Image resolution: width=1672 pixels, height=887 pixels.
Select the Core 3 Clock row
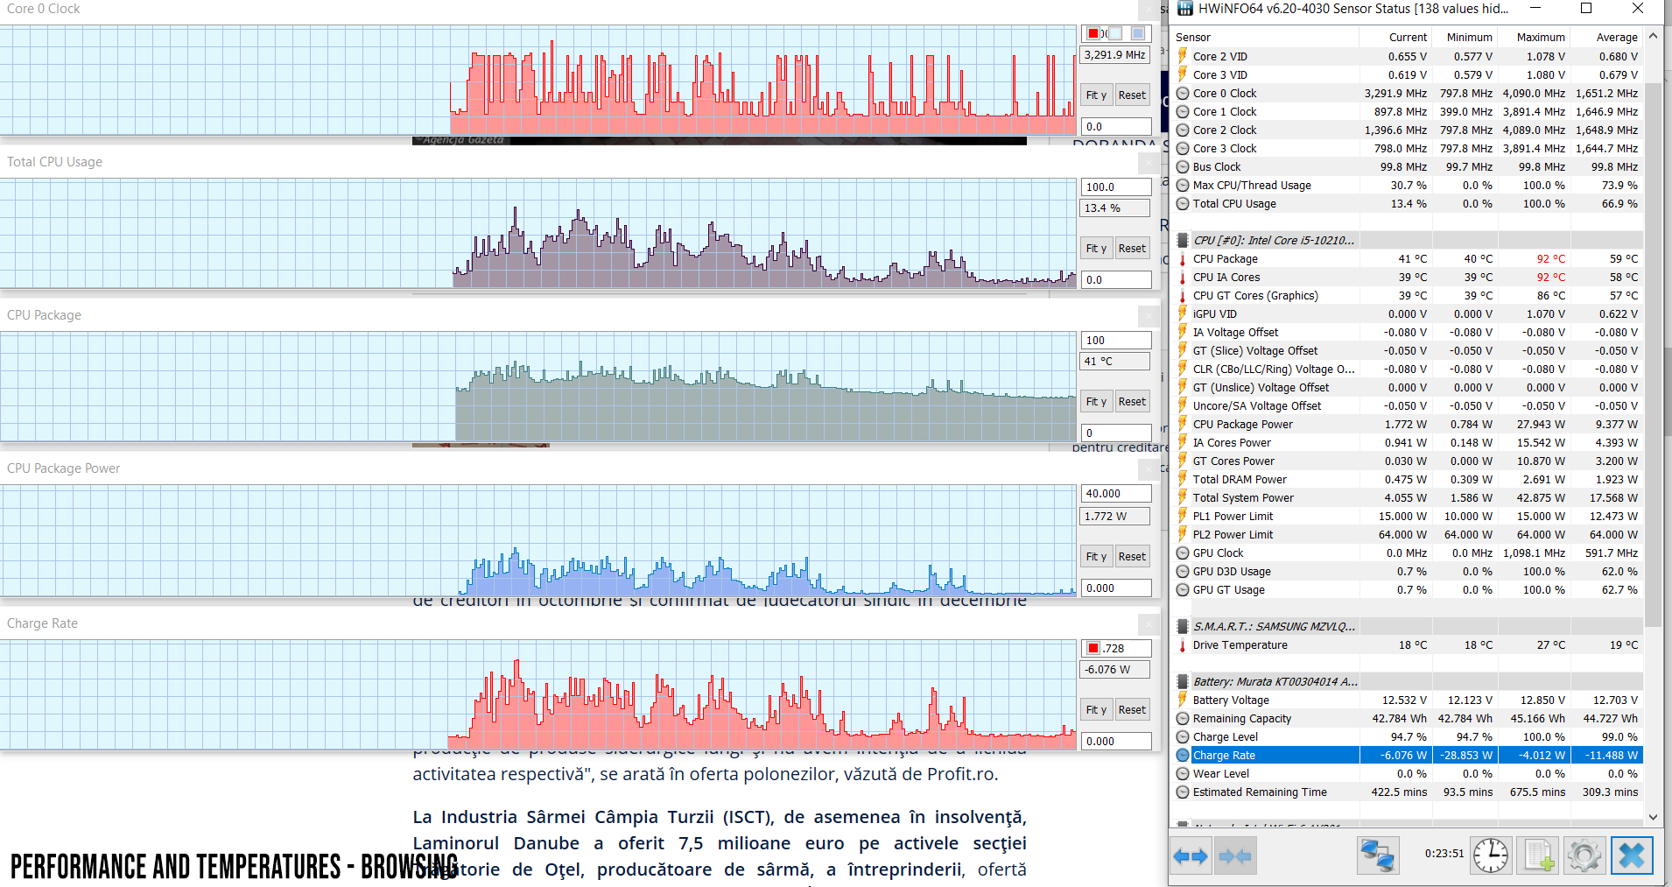1407,149
